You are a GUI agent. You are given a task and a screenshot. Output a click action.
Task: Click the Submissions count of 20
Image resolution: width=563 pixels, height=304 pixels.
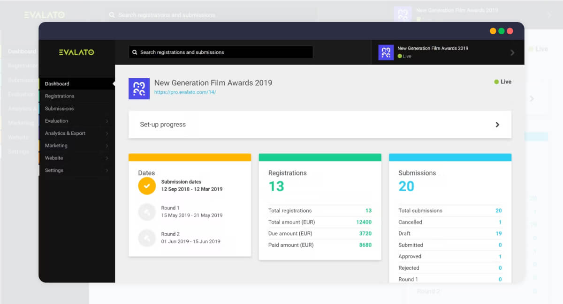[407, 187]
